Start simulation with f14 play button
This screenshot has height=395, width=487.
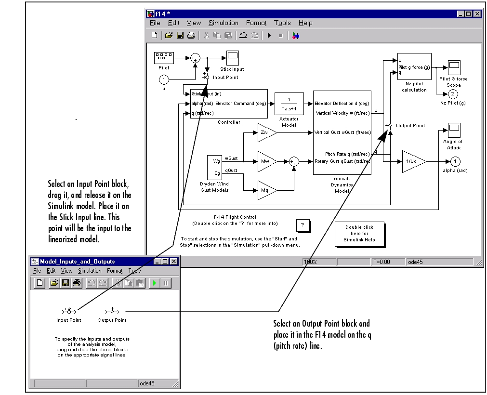click(x=269, y=35)
